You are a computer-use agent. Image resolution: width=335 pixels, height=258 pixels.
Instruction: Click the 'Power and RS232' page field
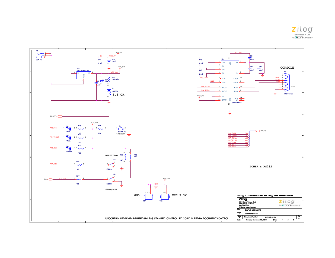click(252, 214)
